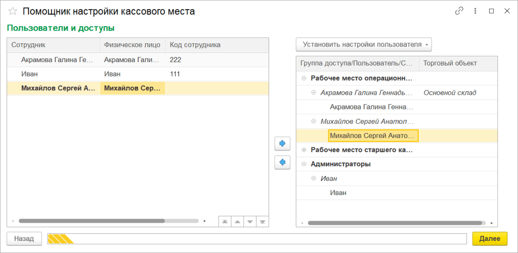Click the blue right arrow to add user
The height and width of the screenshot is (253, 518).
click(x=282, y=144)
